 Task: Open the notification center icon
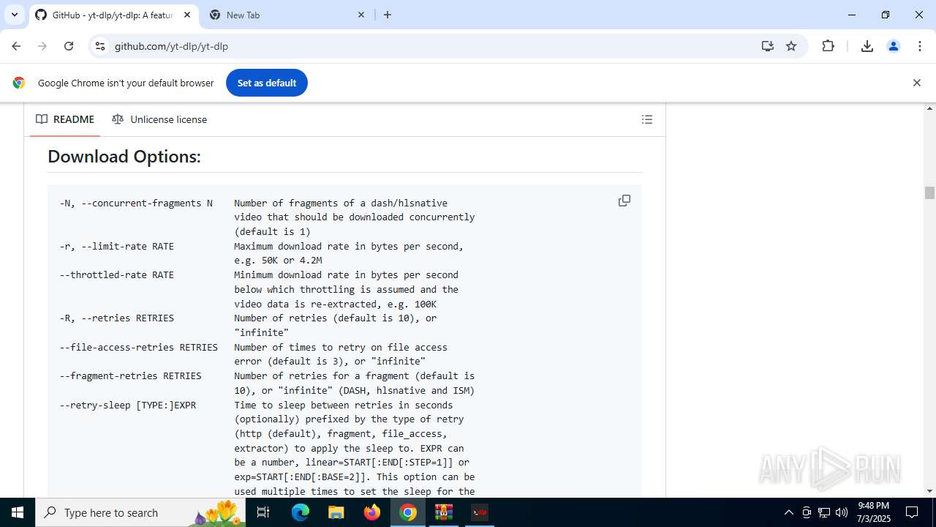(913, 512)
